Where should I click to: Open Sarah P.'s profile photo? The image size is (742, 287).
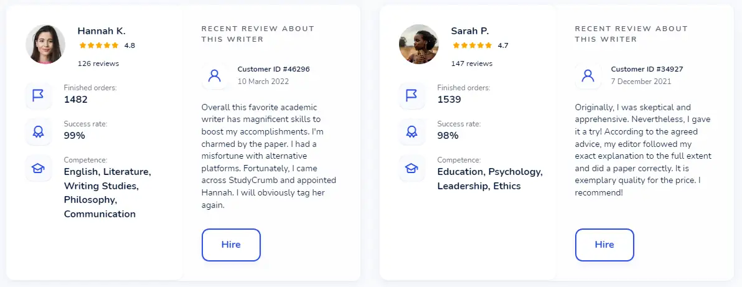[419, 44]
